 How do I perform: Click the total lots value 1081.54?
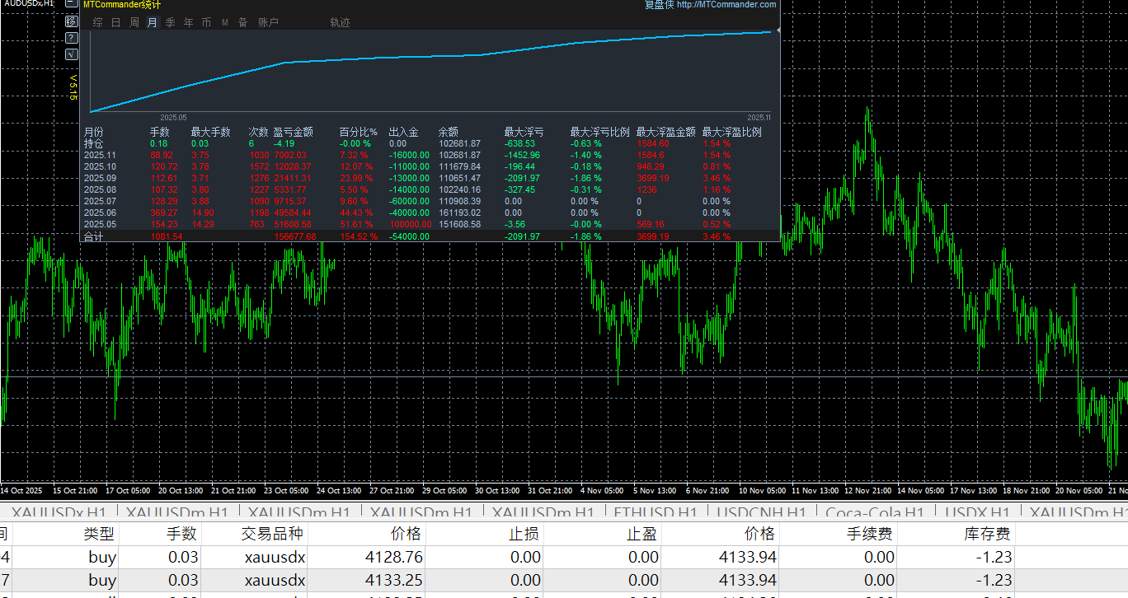[x=166, y=236]
